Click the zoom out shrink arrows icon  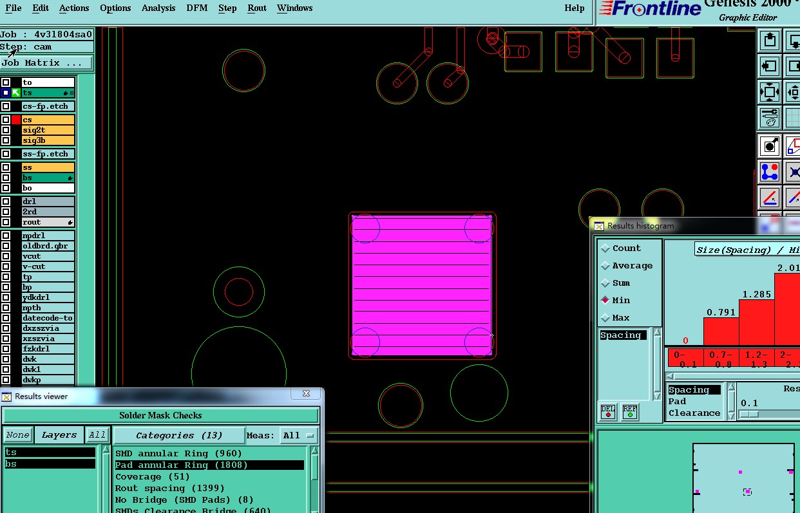coord(793,91)
